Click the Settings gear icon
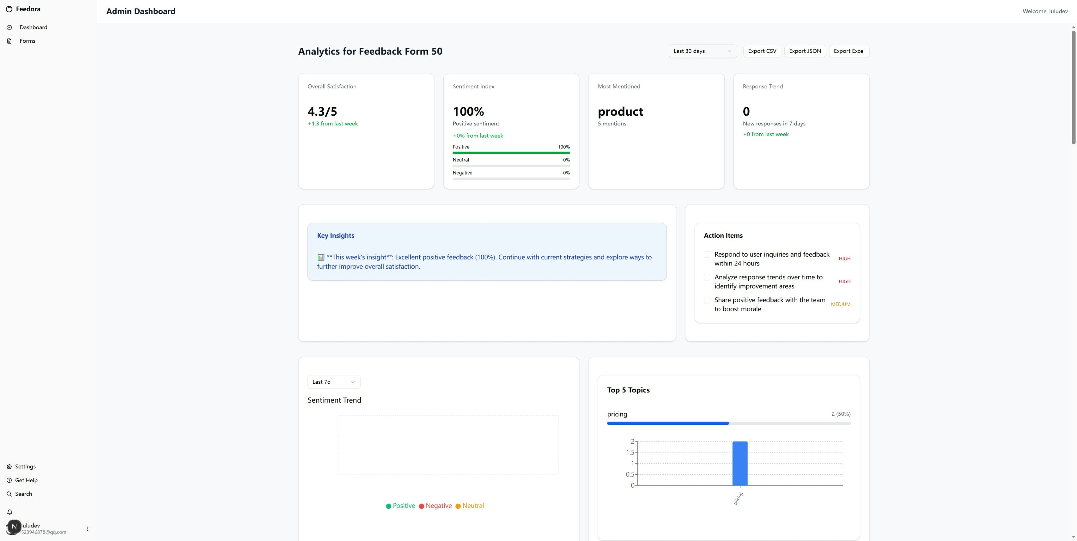 pyautogui.click(x=9, y=467)
